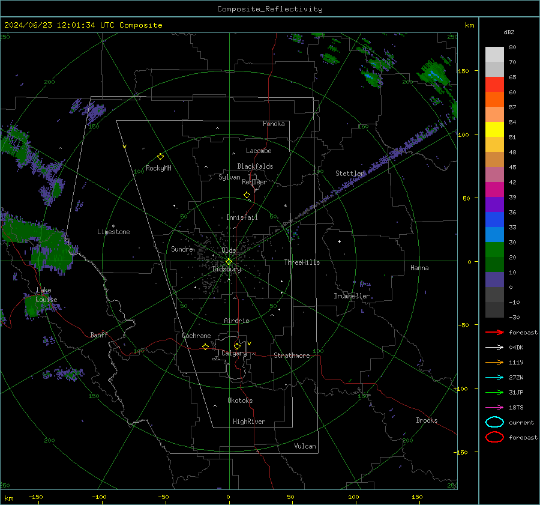Viewport: 540px width, 505px height.
Task: Click the Innisfail city label
Action: point(242,217)
